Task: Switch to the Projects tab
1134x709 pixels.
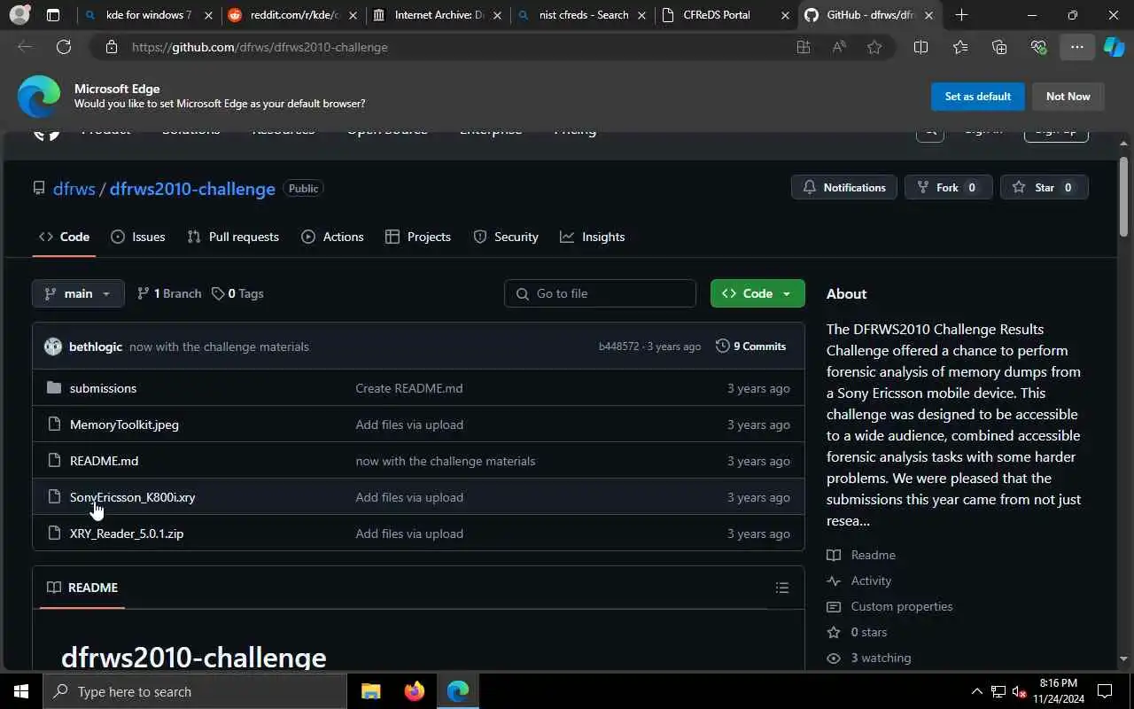Action: pos(418,237)
